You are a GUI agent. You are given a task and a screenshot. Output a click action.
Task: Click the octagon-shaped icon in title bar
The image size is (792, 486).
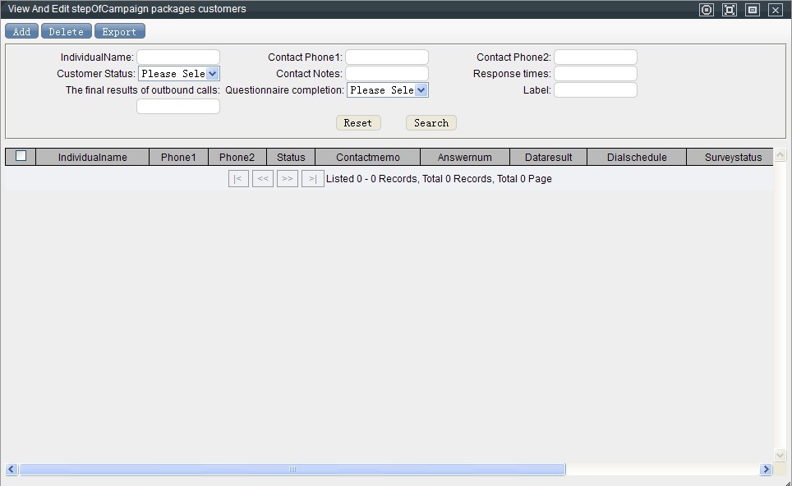tap(707, 10)
